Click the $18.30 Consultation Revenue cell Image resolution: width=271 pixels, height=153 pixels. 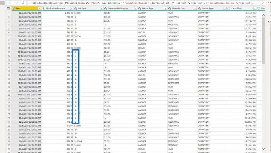[121, 129]
